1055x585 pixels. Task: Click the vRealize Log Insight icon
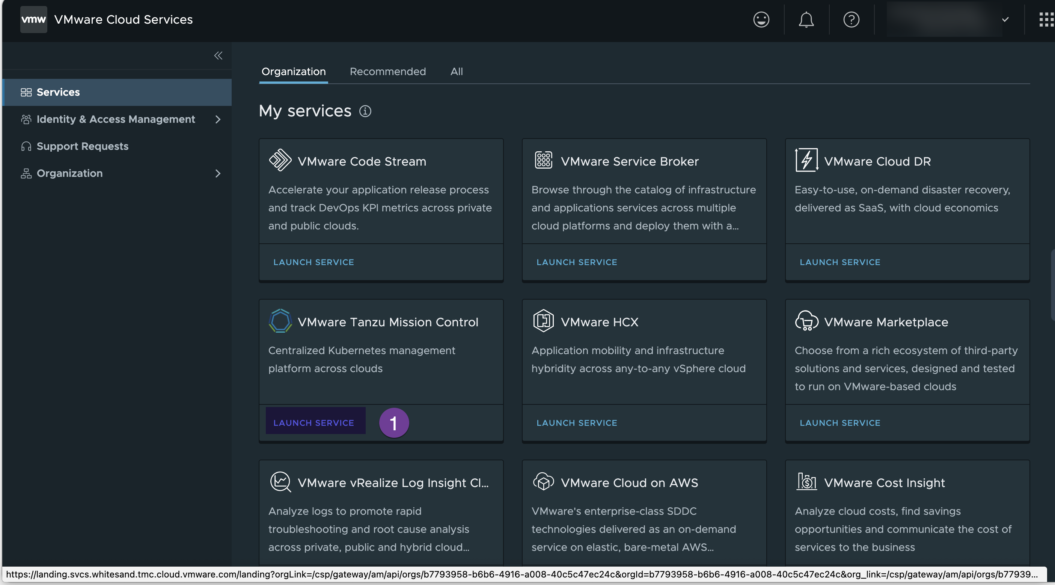(x=280, y=482)
